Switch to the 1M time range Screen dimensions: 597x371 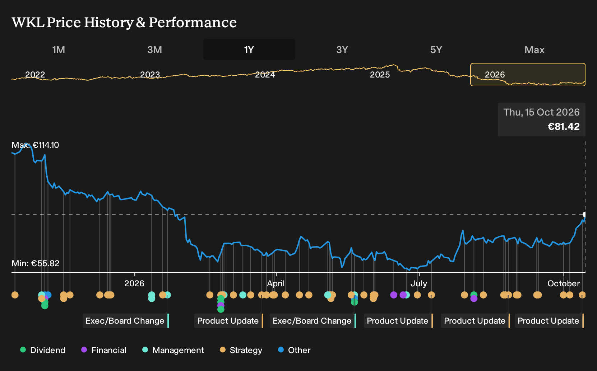pos(59,50)
